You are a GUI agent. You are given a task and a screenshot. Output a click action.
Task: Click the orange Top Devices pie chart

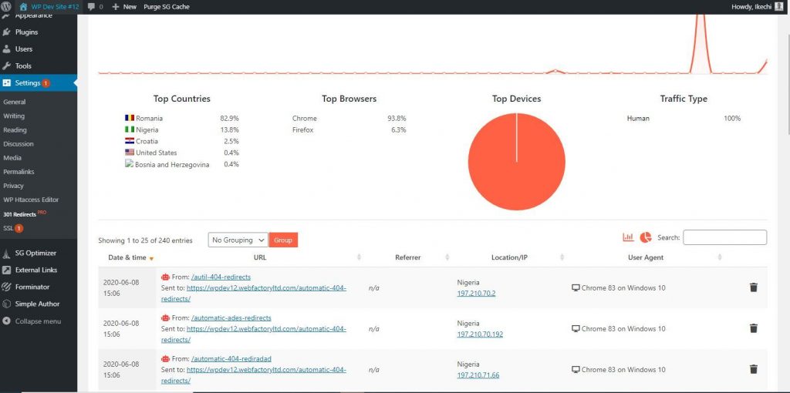click(x=516, y=162)
